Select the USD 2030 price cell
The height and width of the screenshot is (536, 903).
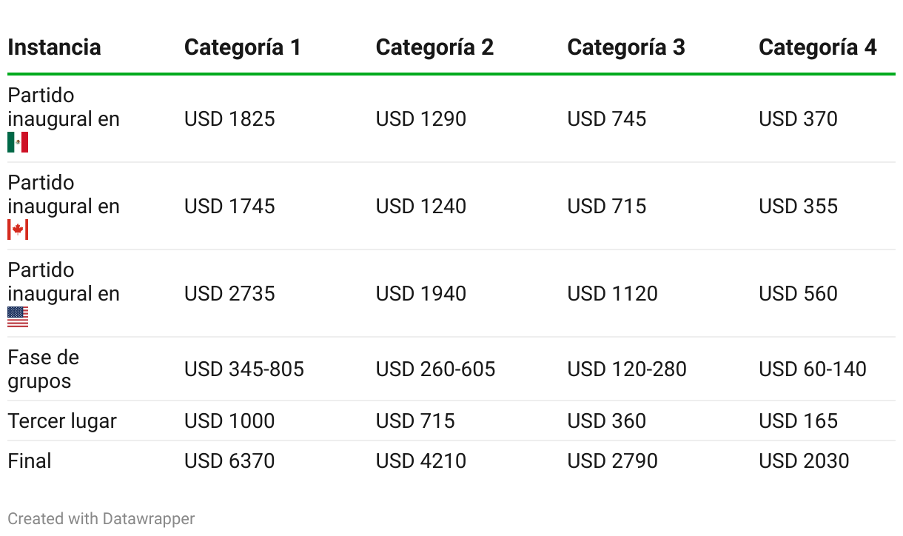(x=804, y=461)
